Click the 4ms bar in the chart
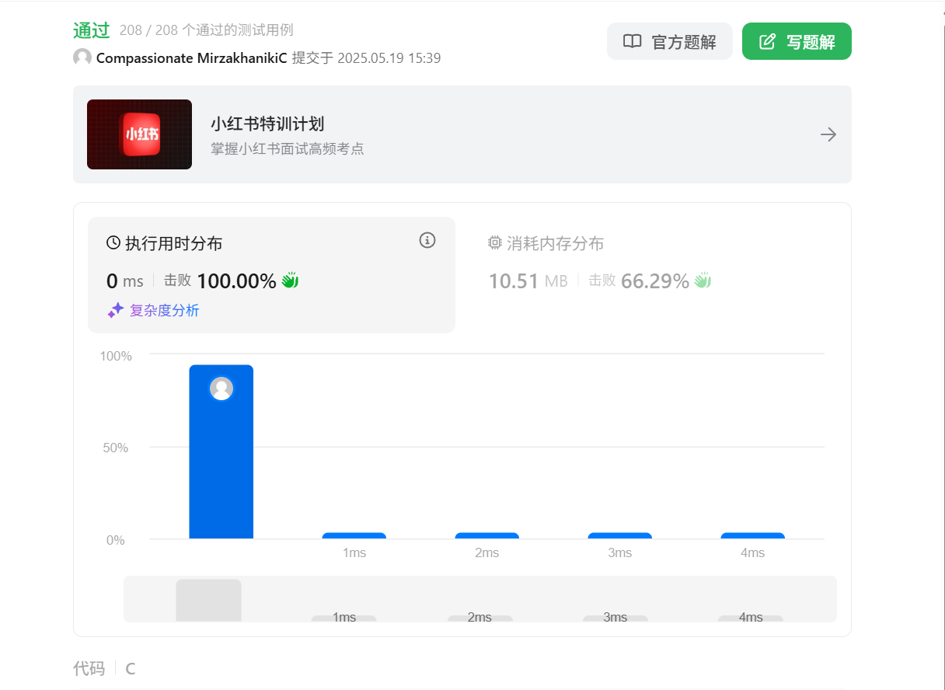Screen dimensions: 945x690 coord(753,535)
